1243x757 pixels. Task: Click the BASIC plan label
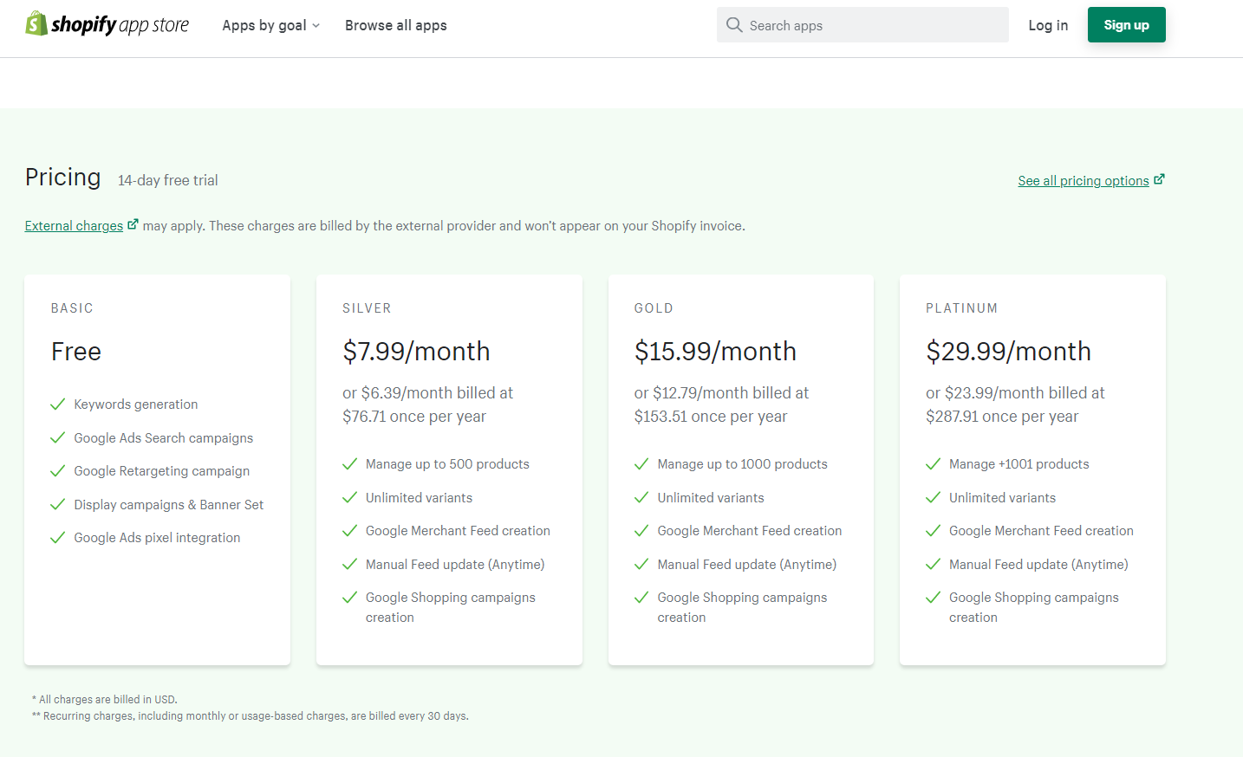click(x=72, y=308)
